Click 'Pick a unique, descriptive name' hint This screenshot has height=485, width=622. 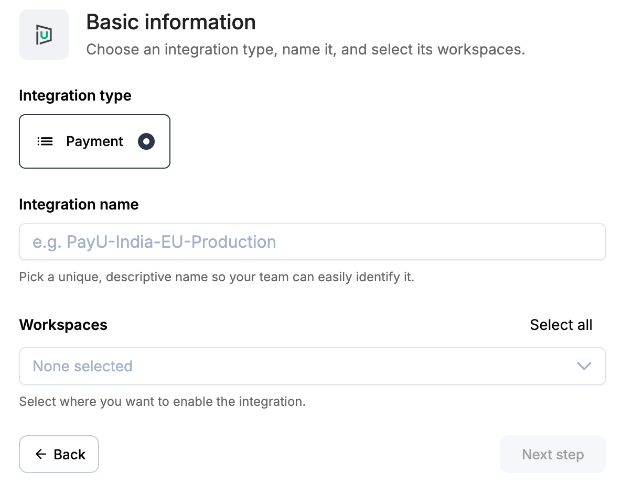click(217, 277)
